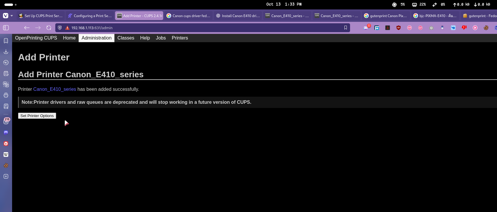Open the Downloads panel in sidebar
This screenshot has width=497, height=212.
click(6, 52)
